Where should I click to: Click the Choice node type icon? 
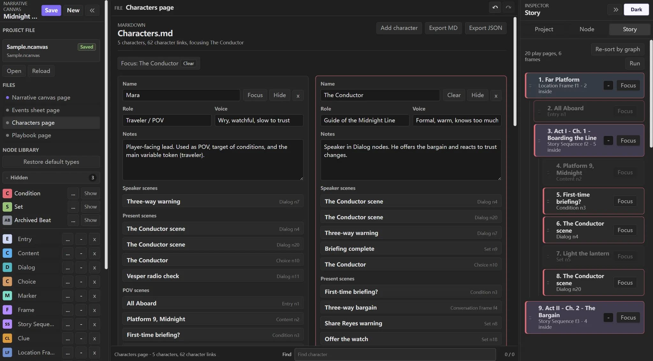pyautogui.click(x=7, y=282)
